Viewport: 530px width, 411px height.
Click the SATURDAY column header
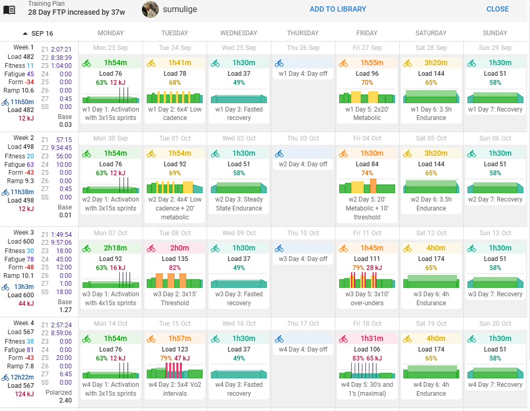(x=431, y=33)
